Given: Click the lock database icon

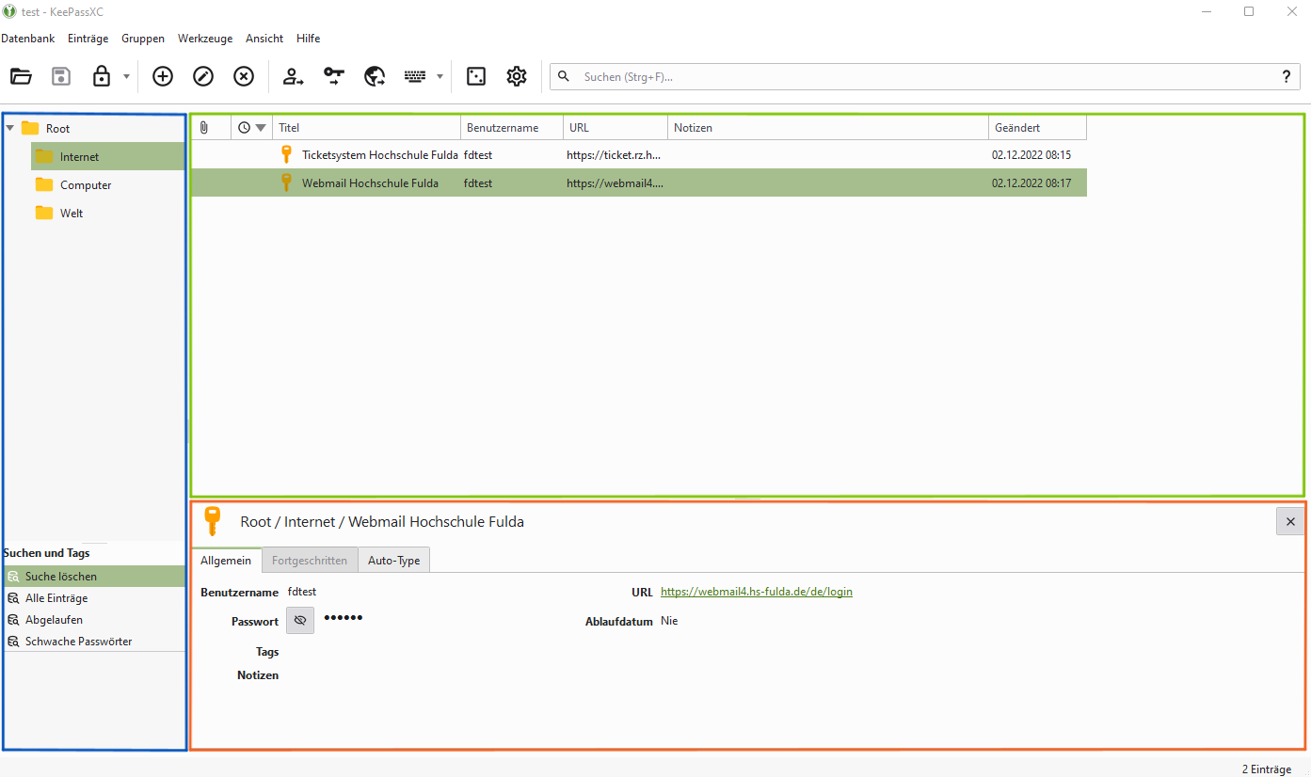Looking at the screenshot, I should 102,77.
